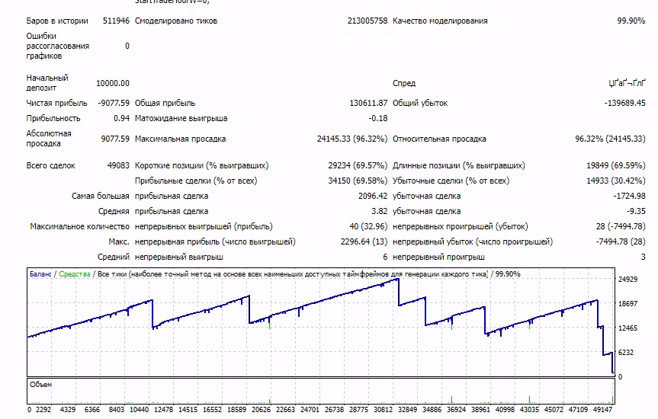
Task: Select the expected payoff value -0.18
Action: coord(377,118)
